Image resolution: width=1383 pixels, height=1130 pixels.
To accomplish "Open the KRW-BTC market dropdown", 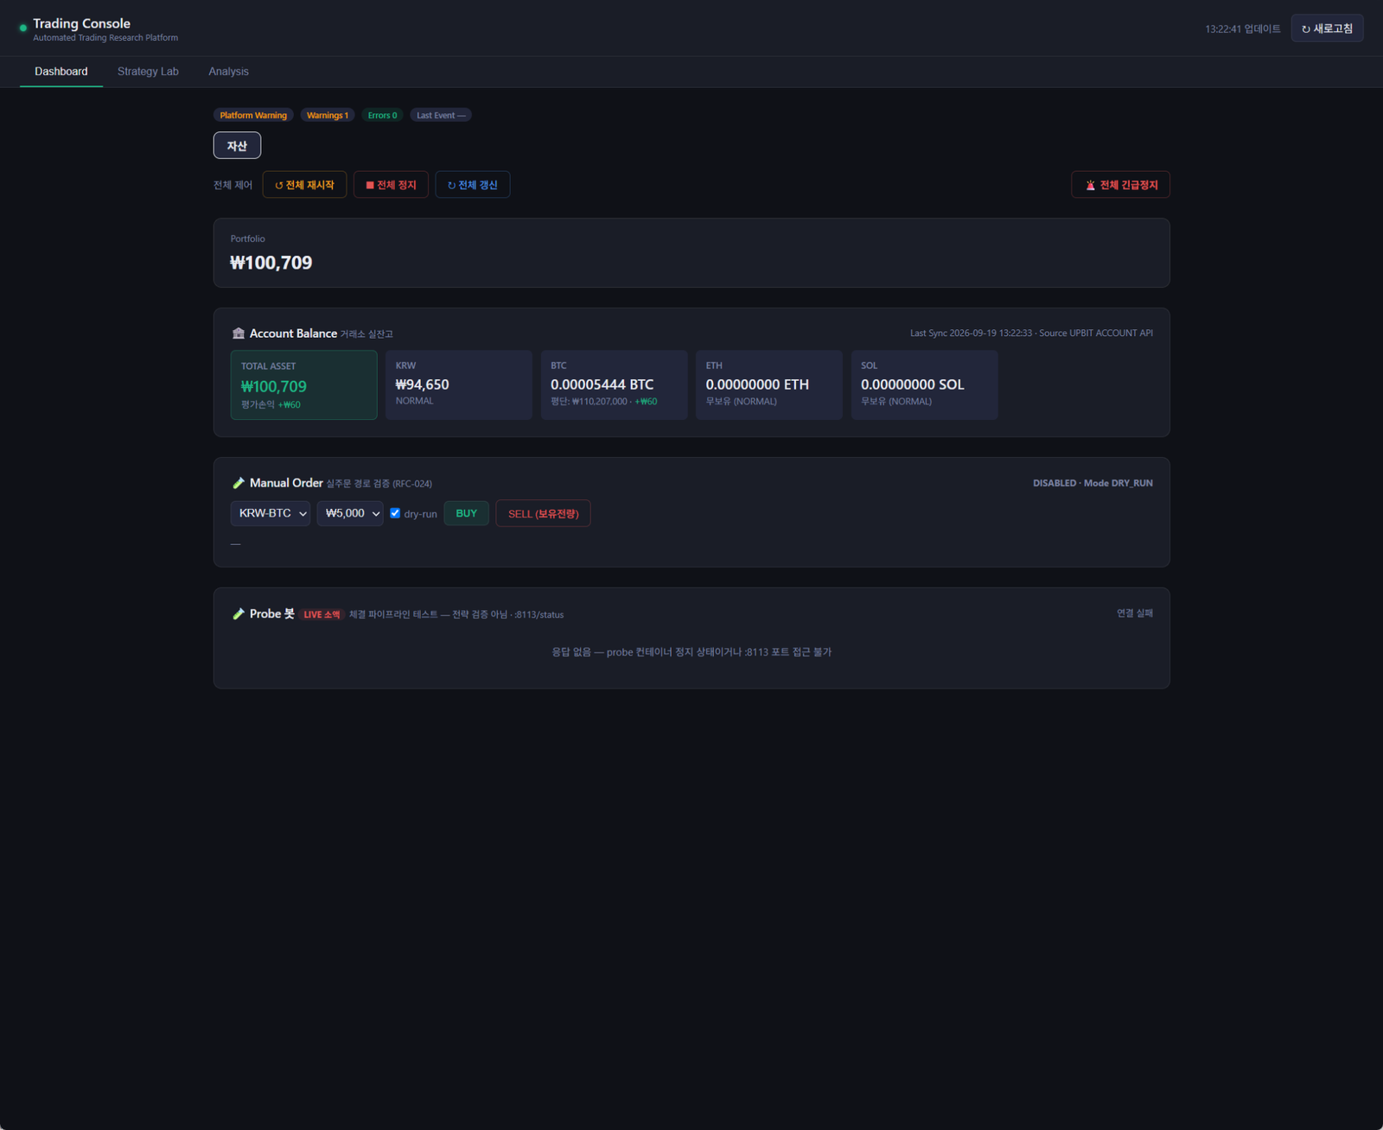I will 271,513.
